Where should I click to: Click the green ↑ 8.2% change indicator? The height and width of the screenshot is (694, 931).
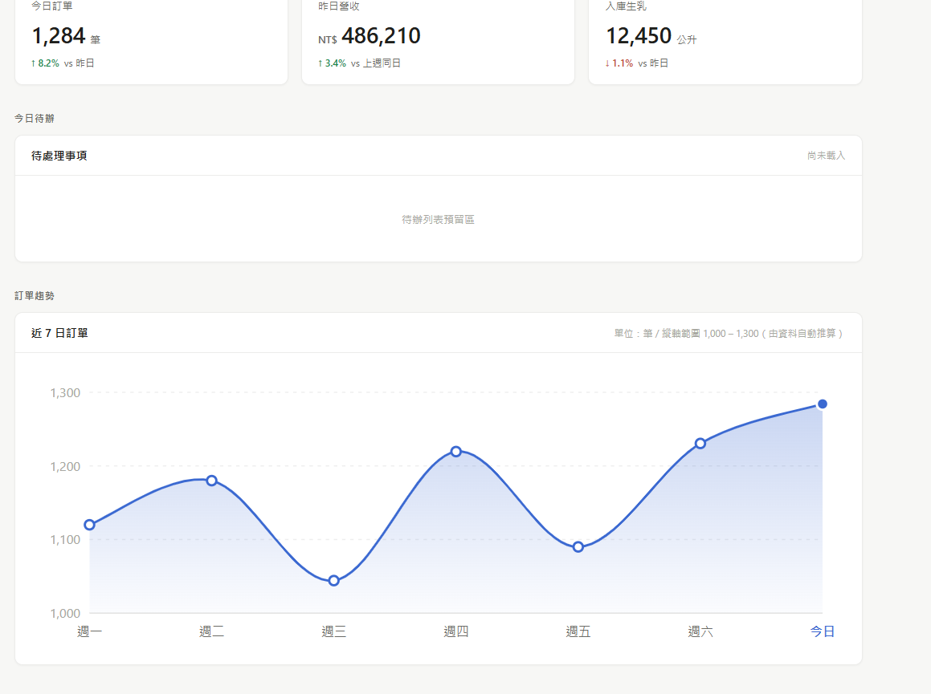pos(45,63)
